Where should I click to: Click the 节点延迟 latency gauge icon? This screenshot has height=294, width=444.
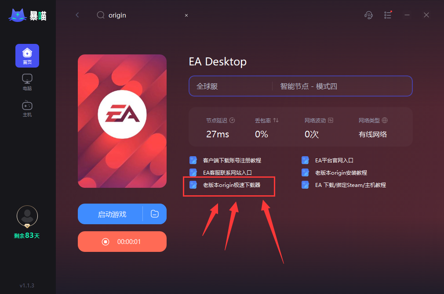(232, 120)
